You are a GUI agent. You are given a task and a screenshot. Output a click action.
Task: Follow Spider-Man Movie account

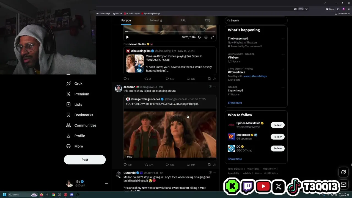click(x=277, y=125)
